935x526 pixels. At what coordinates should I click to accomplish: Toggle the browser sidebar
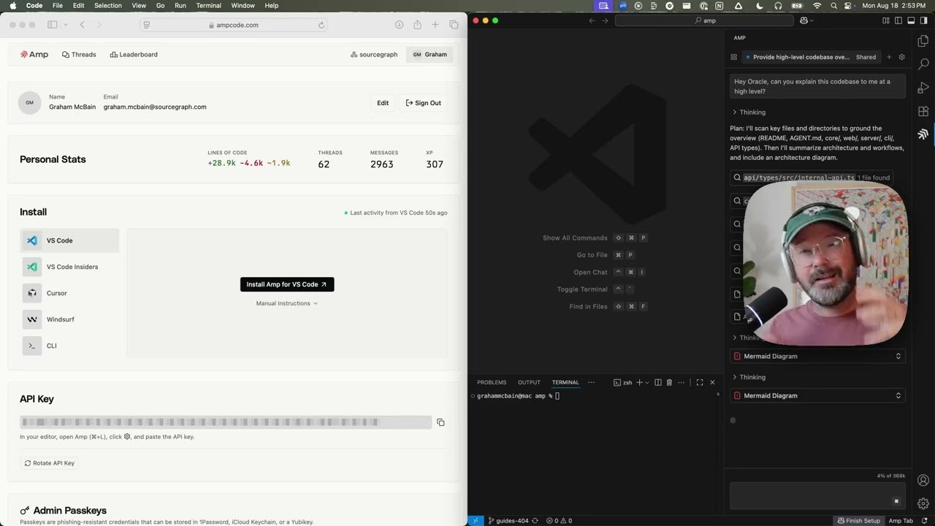click(52, 25)
